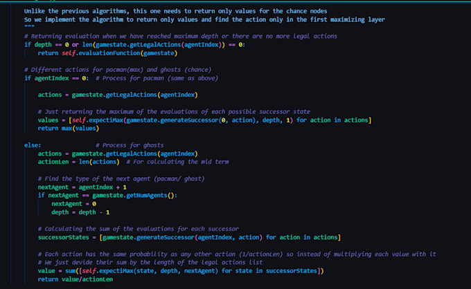This screenshot has width=471, height=289.
Task: Click the 'successorStates = [gamestate.generateSuccessor' line
Action: pos(189,237)
